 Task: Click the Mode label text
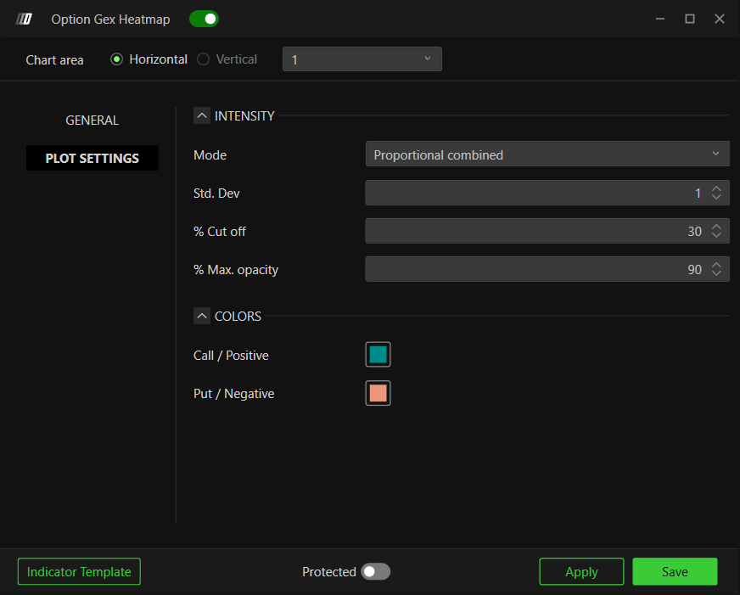point(210,154)
